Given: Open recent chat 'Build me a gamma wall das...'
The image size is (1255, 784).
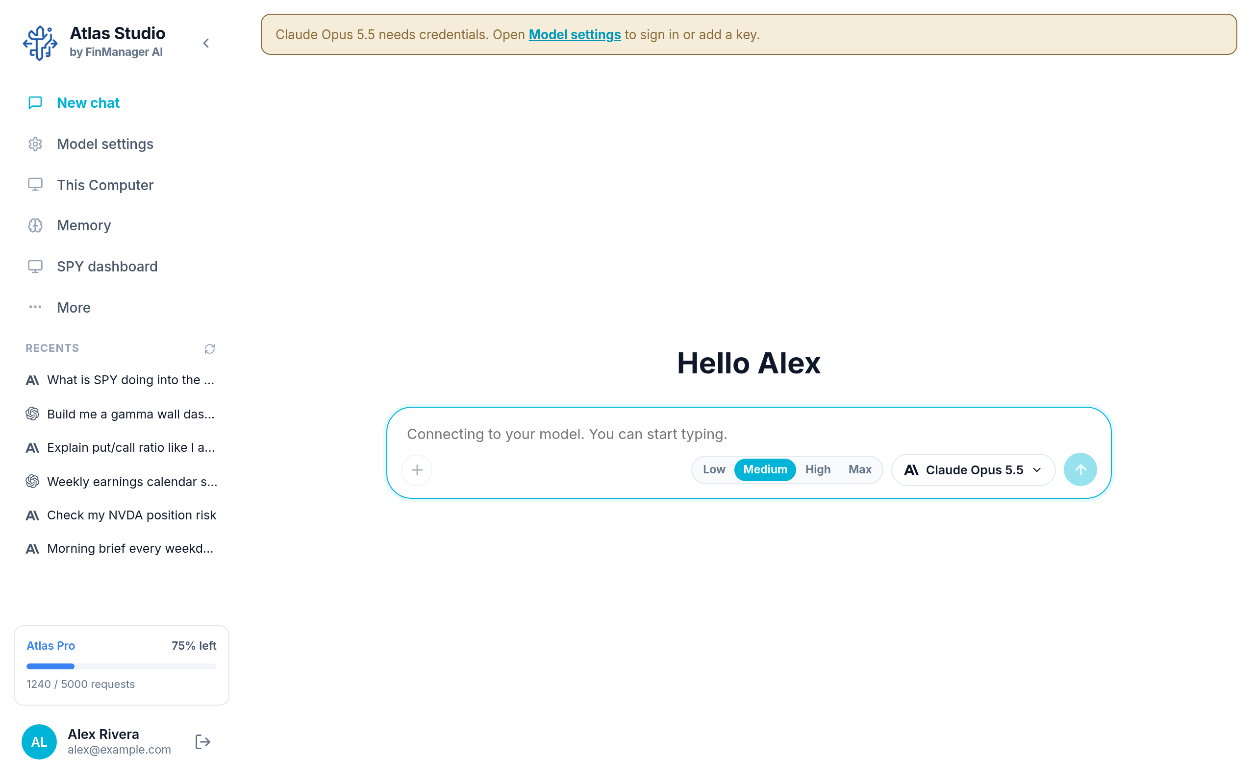Looking at the screenshot, I should coord(122,414).
